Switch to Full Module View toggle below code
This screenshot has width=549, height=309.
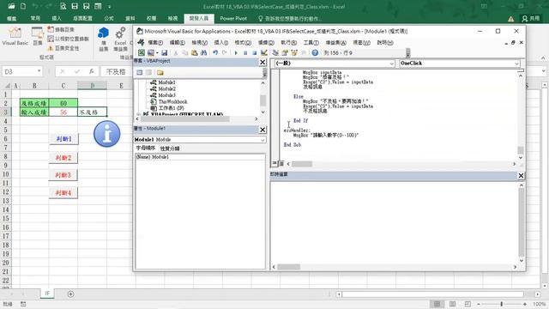click(x=281, y=164)
